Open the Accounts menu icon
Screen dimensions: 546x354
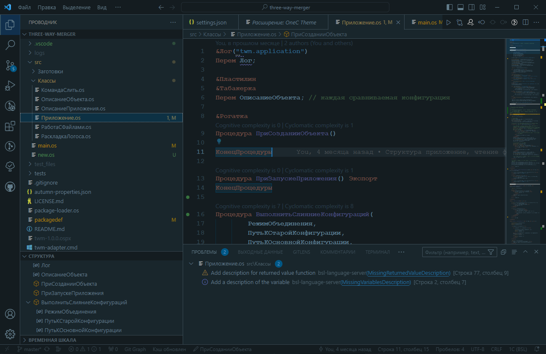[x=10, y=314]
